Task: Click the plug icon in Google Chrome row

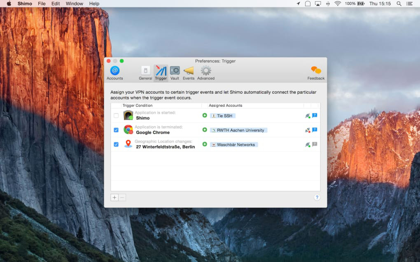Action: tap(307, 130)
